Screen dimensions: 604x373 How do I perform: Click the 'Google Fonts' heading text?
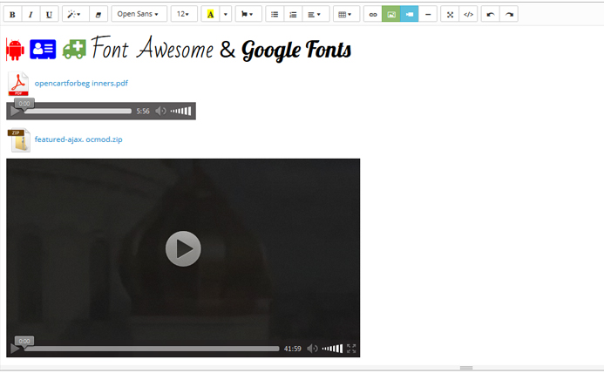tap(296, 50)
